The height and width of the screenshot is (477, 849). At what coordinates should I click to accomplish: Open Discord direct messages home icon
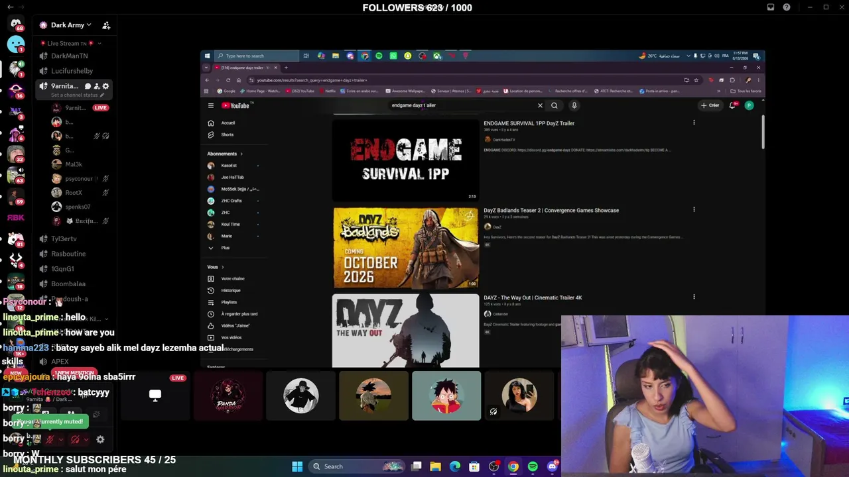[16, 25]
